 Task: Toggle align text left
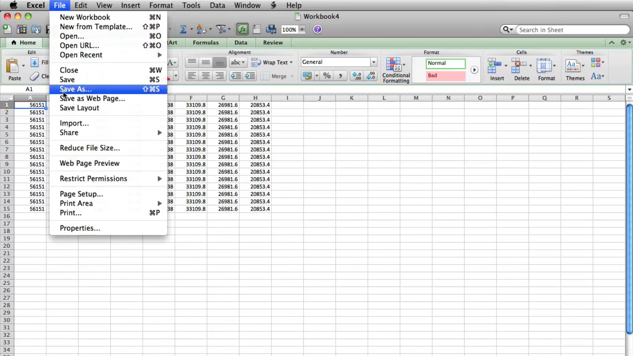[192, 76]
